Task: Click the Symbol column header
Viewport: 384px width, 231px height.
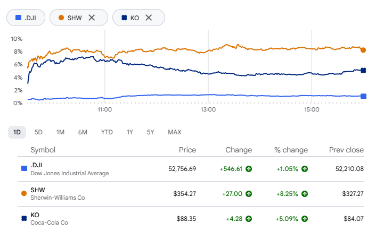Action: click(43, 150)
